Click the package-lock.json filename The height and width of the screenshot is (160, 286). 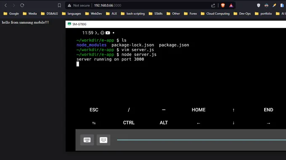tap(133, 45)
